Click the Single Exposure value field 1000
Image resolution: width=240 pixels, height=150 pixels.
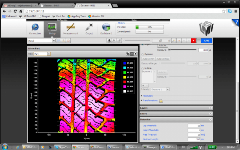point(203,50)
